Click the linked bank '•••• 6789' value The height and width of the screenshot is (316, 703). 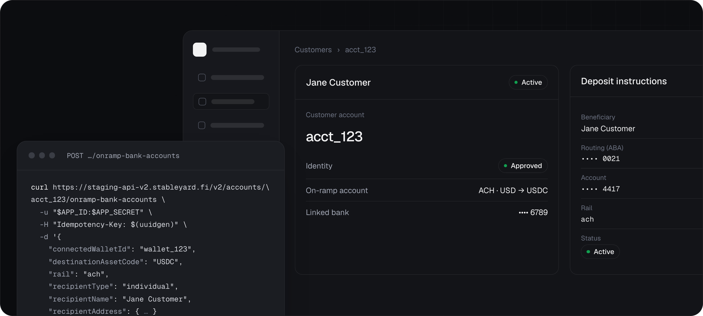pos(533,212)
